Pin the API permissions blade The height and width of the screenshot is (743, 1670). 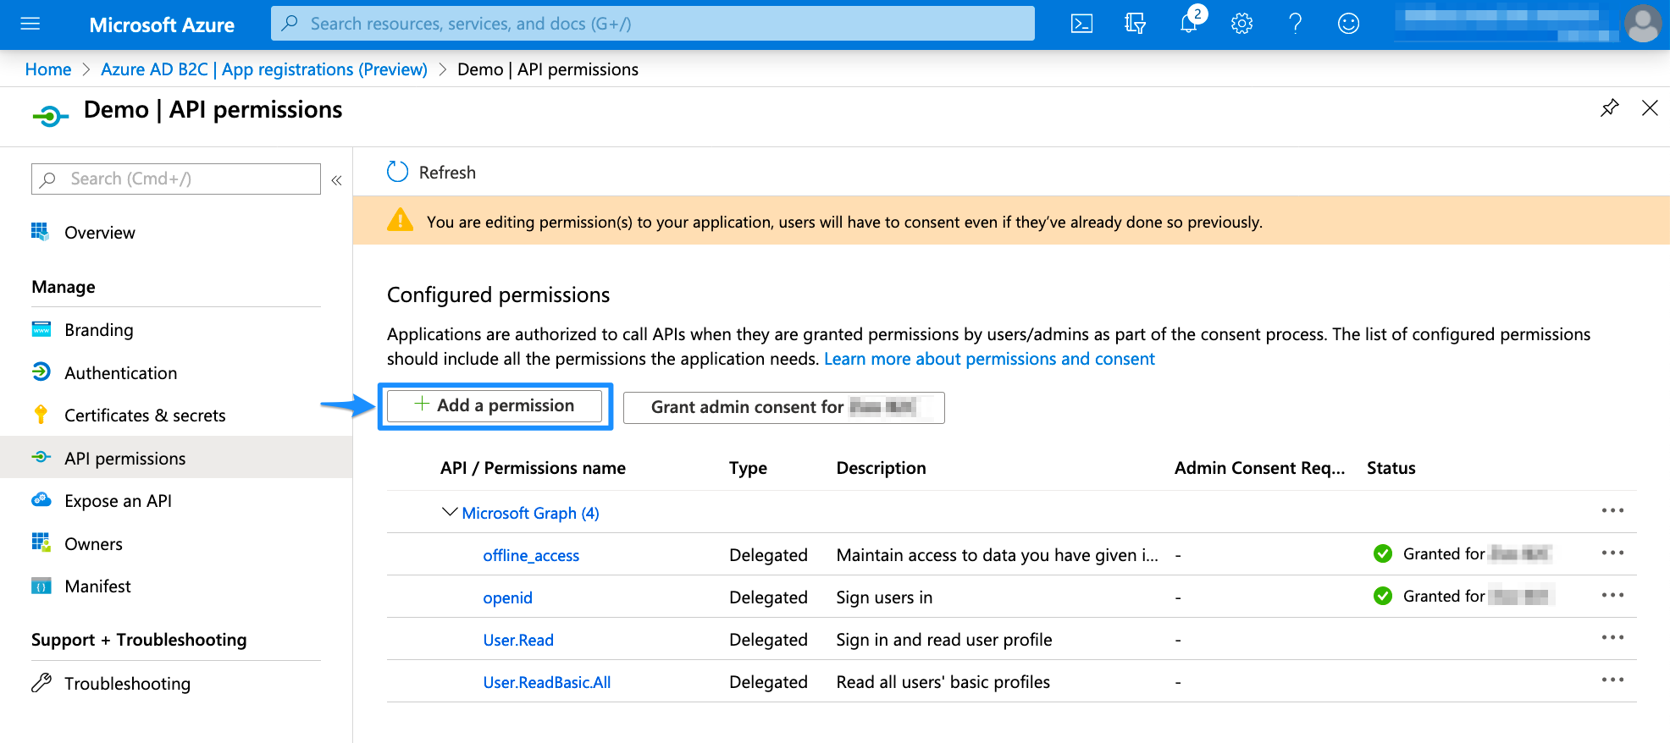1609,108
